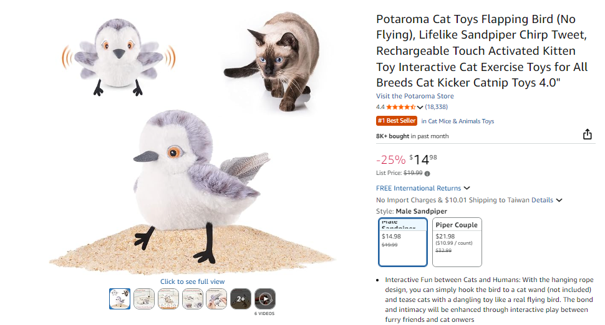Choose the Piper Couple style option
Image resolution: width=605 pixels, height=325 pixels.
[x=457, y=242]
